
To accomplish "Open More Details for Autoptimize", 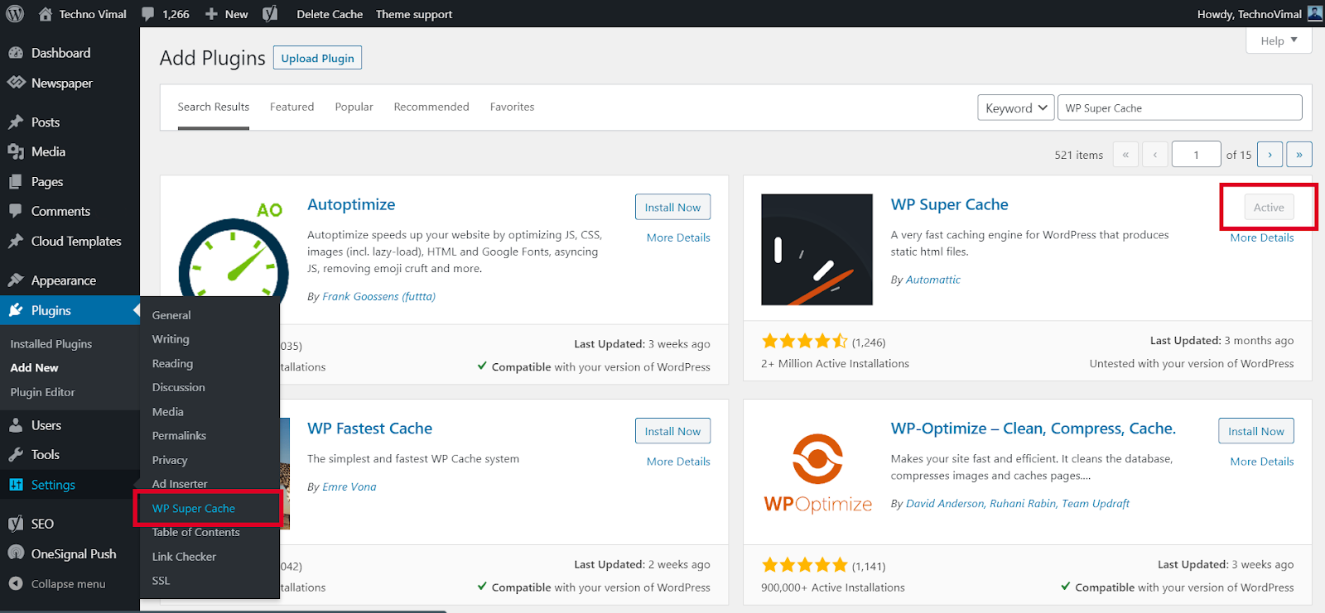I will (678, 237).
